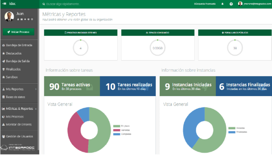Image resolution: width=272 pixels, height=155 pixels.
Task: Toggle the Iniciadas legend swatch
Action: 232,128
